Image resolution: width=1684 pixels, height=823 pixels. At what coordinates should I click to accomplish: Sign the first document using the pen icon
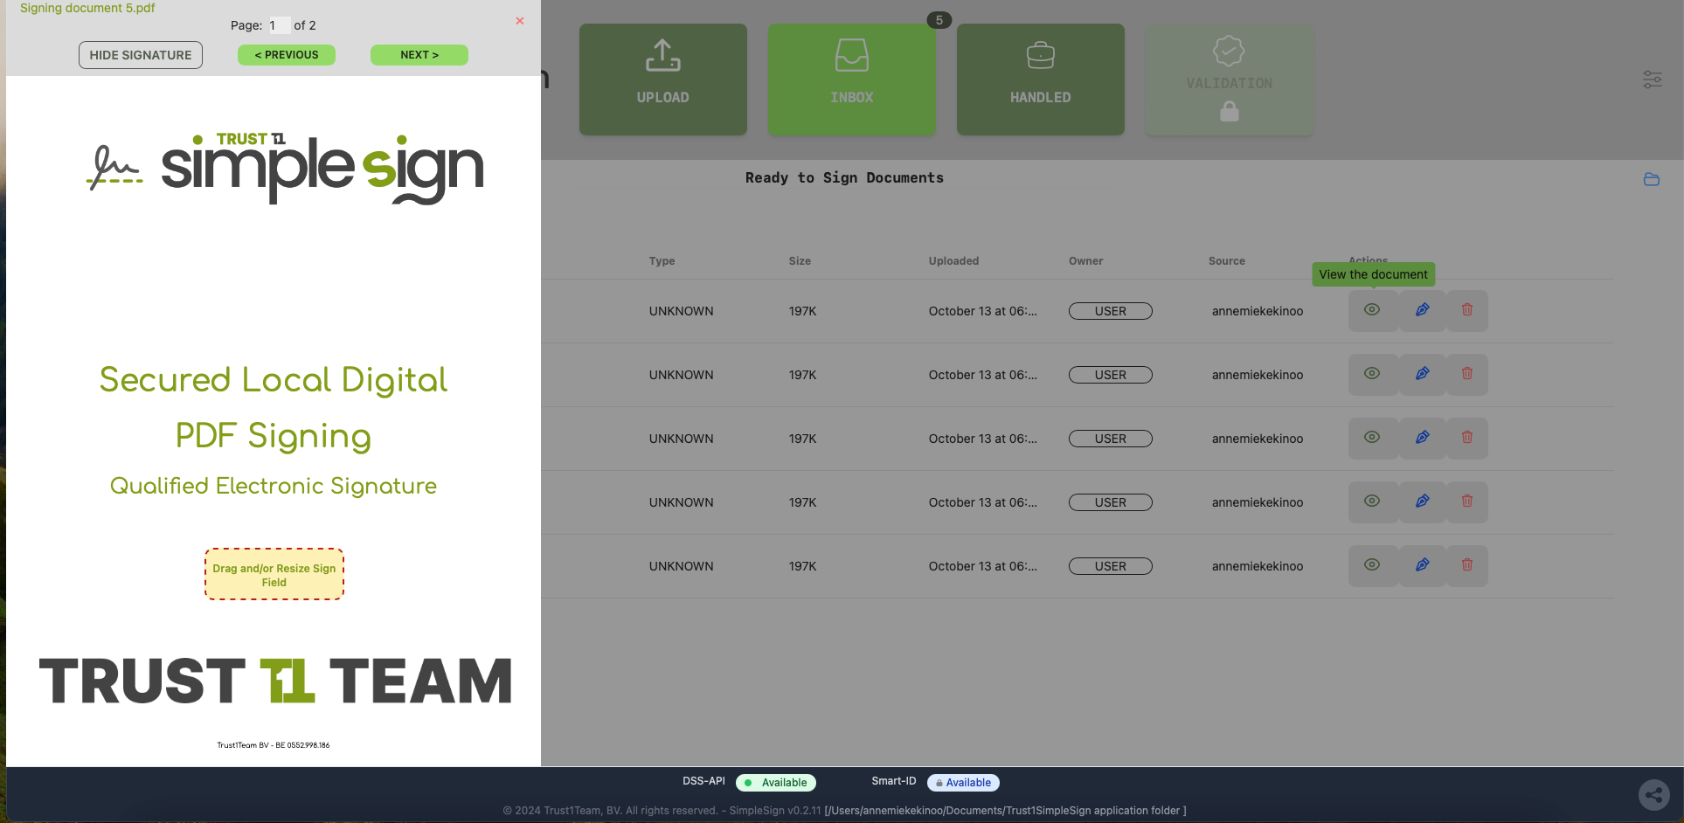1423,310
